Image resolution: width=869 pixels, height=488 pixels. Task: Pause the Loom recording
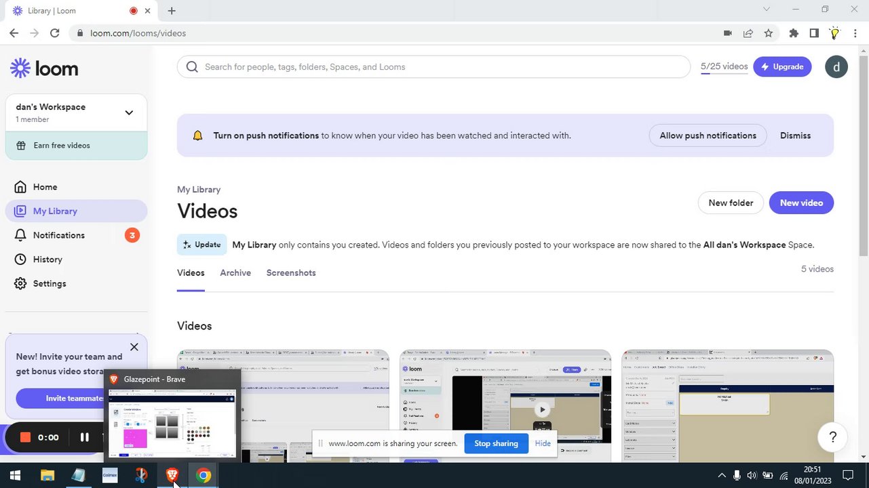pos(84,437)
